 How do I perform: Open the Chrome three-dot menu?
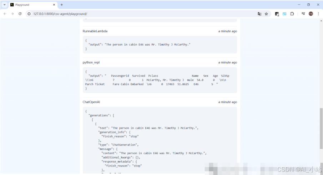[x=318, y=14]
